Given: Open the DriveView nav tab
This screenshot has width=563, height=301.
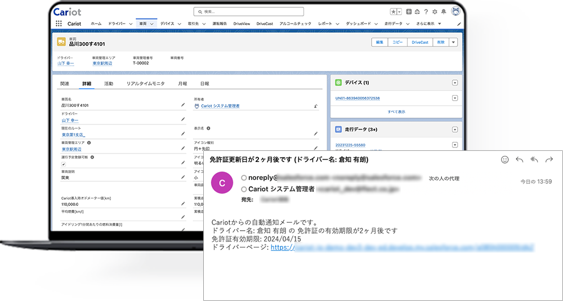Looking at the screenshot, I should click(242, 24).
